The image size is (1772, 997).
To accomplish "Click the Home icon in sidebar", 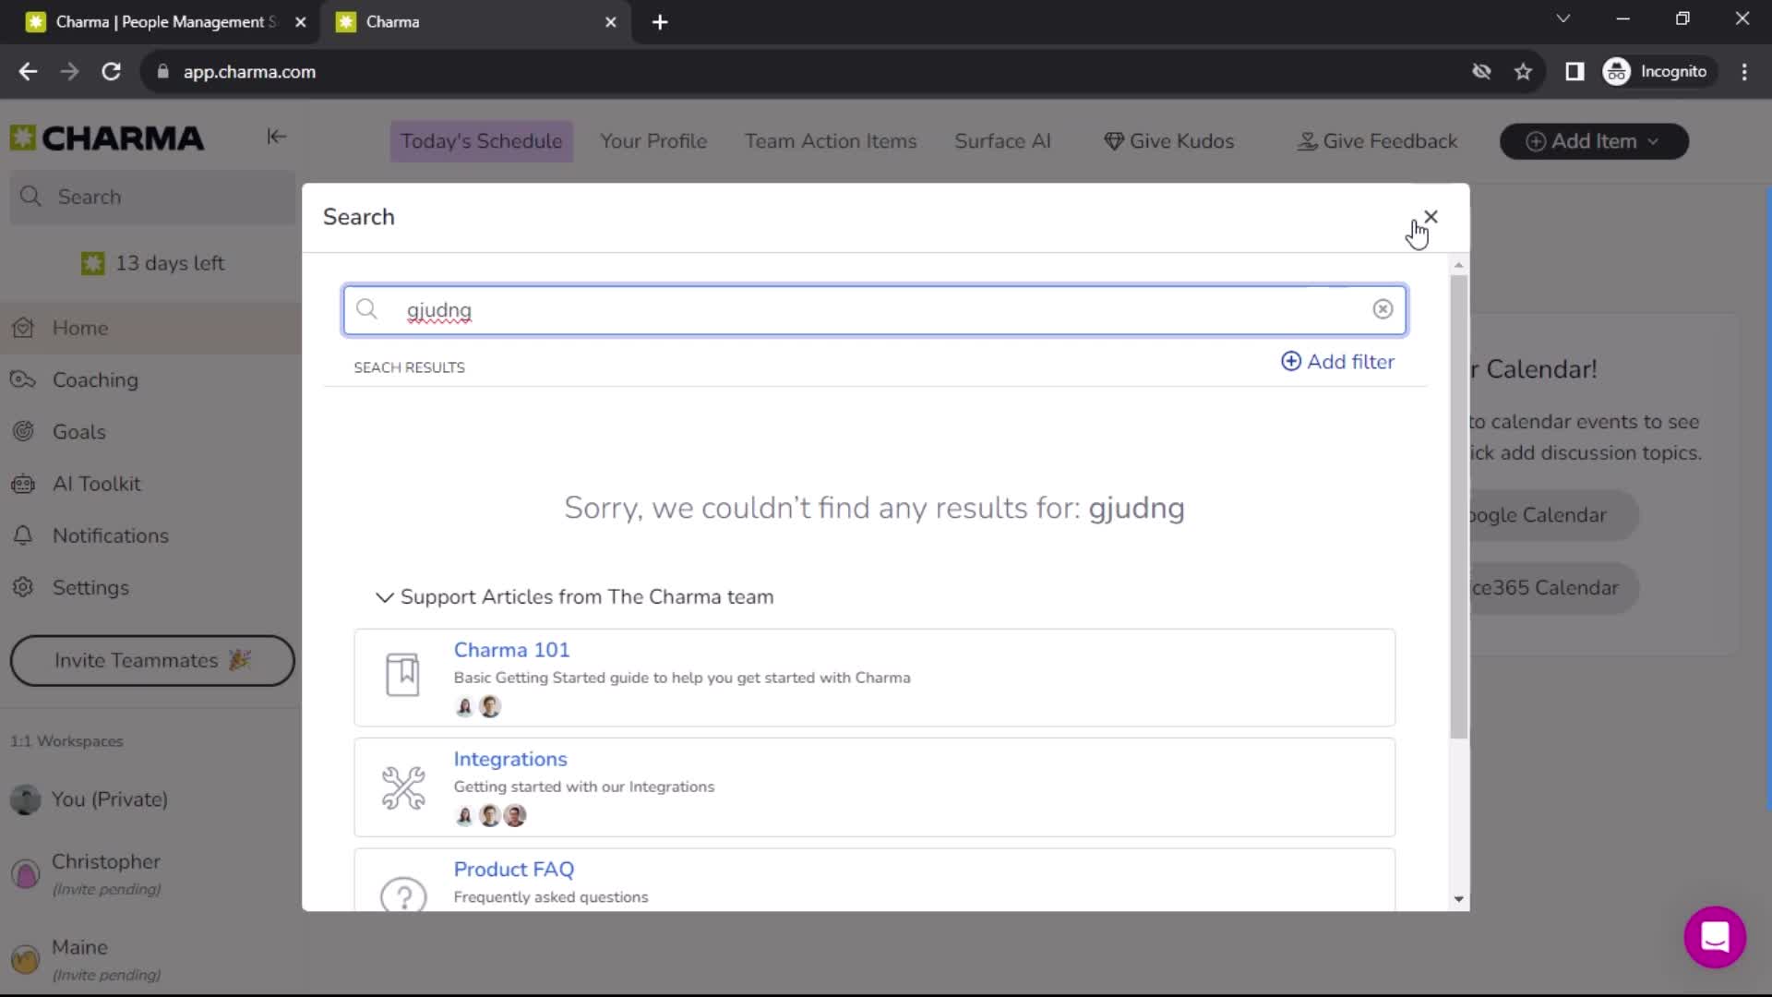I will tap(23, 328).
